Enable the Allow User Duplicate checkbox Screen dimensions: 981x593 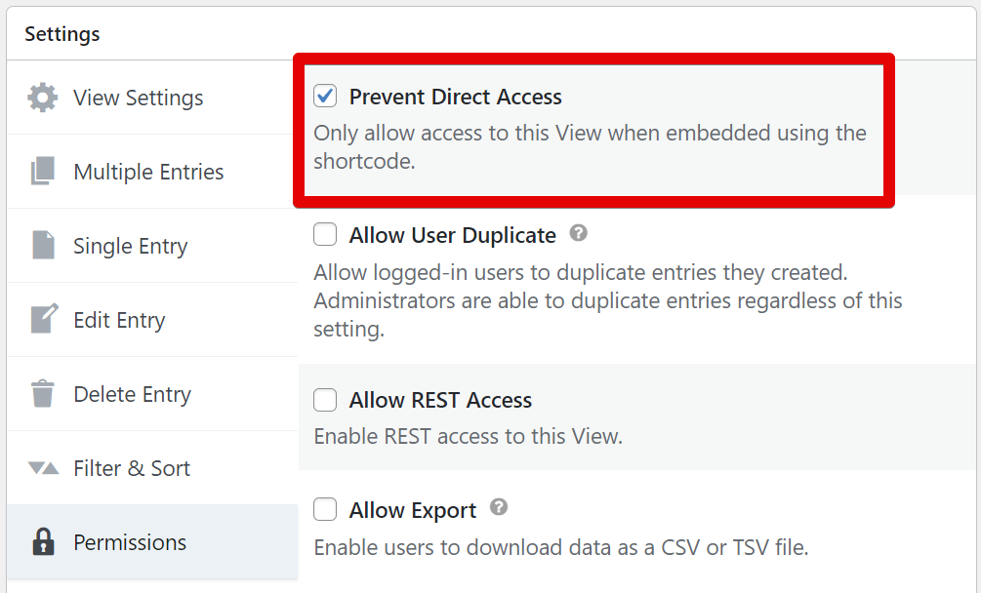[x=325, y=235]
